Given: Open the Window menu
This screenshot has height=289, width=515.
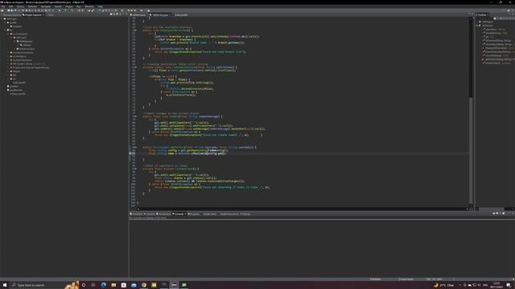Looking at the screenshot, I should 89,6.
